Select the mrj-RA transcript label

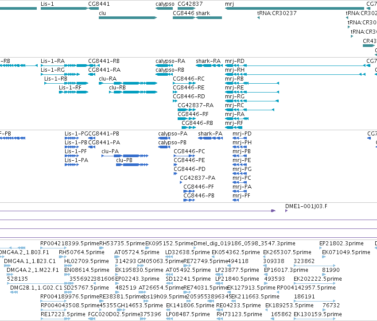click(x=235, y=114)
